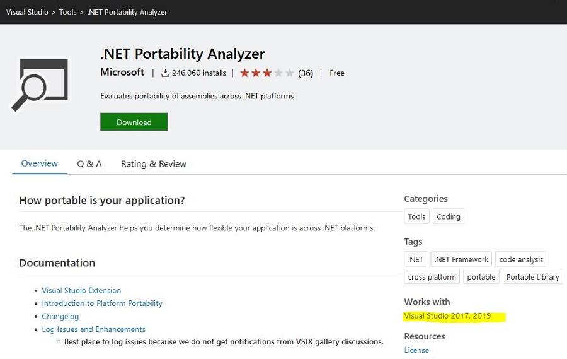Click the 'Best place to log issues' note

[224, 341]
